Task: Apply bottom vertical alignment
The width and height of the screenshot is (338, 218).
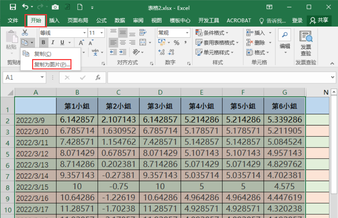Action: [132, 34]
